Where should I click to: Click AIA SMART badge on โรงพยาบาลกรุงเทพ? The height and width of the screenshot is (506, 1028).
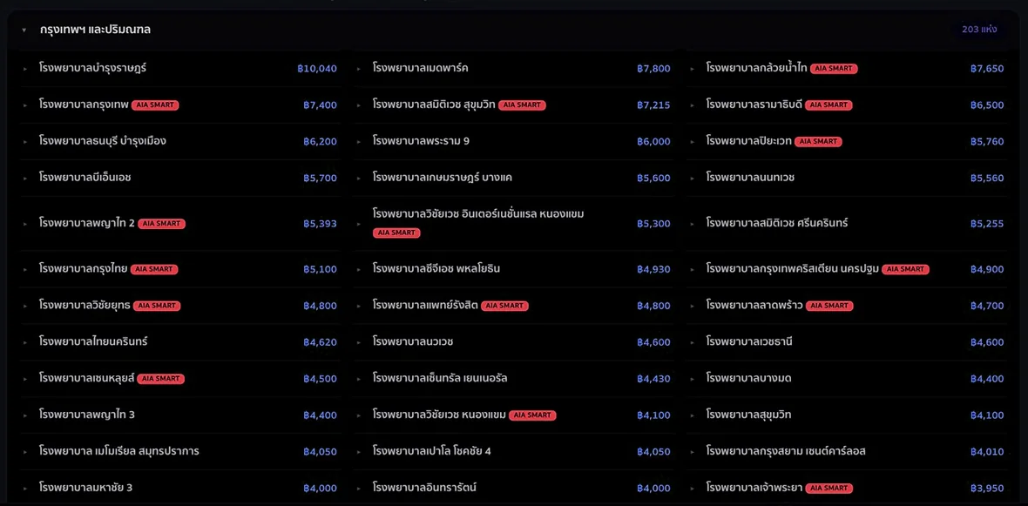click(x=155, y=105)
